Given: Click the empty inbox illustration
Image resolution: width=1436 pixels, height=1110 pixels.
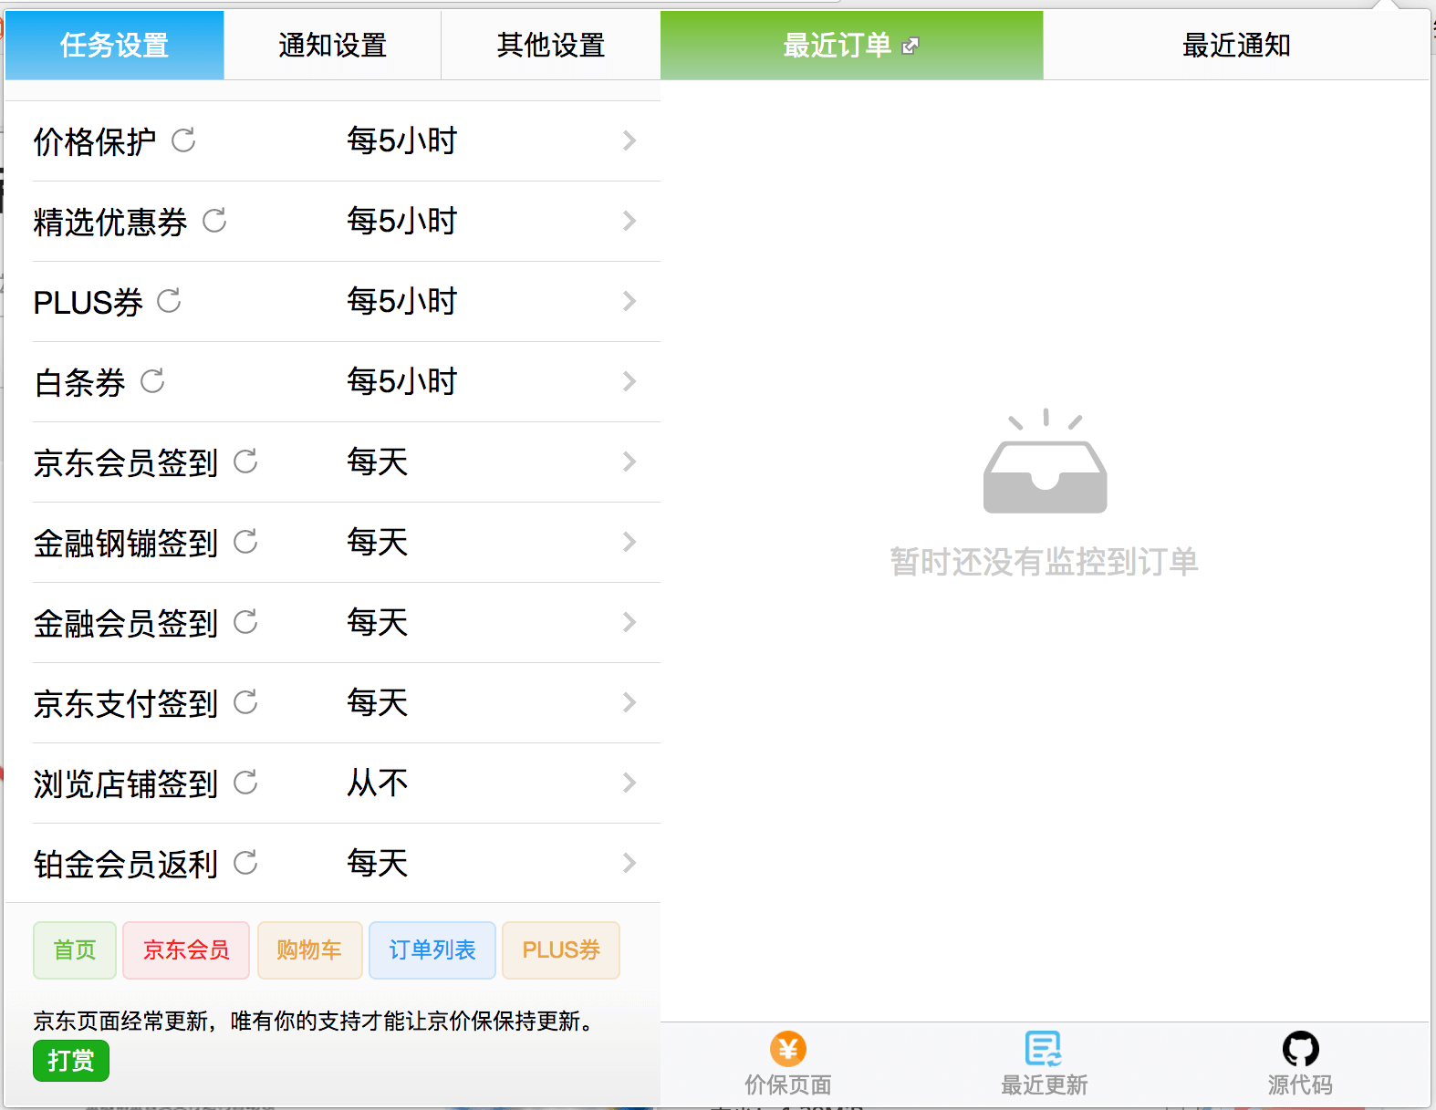Looking at the screenshot, I should point(1046,462).
